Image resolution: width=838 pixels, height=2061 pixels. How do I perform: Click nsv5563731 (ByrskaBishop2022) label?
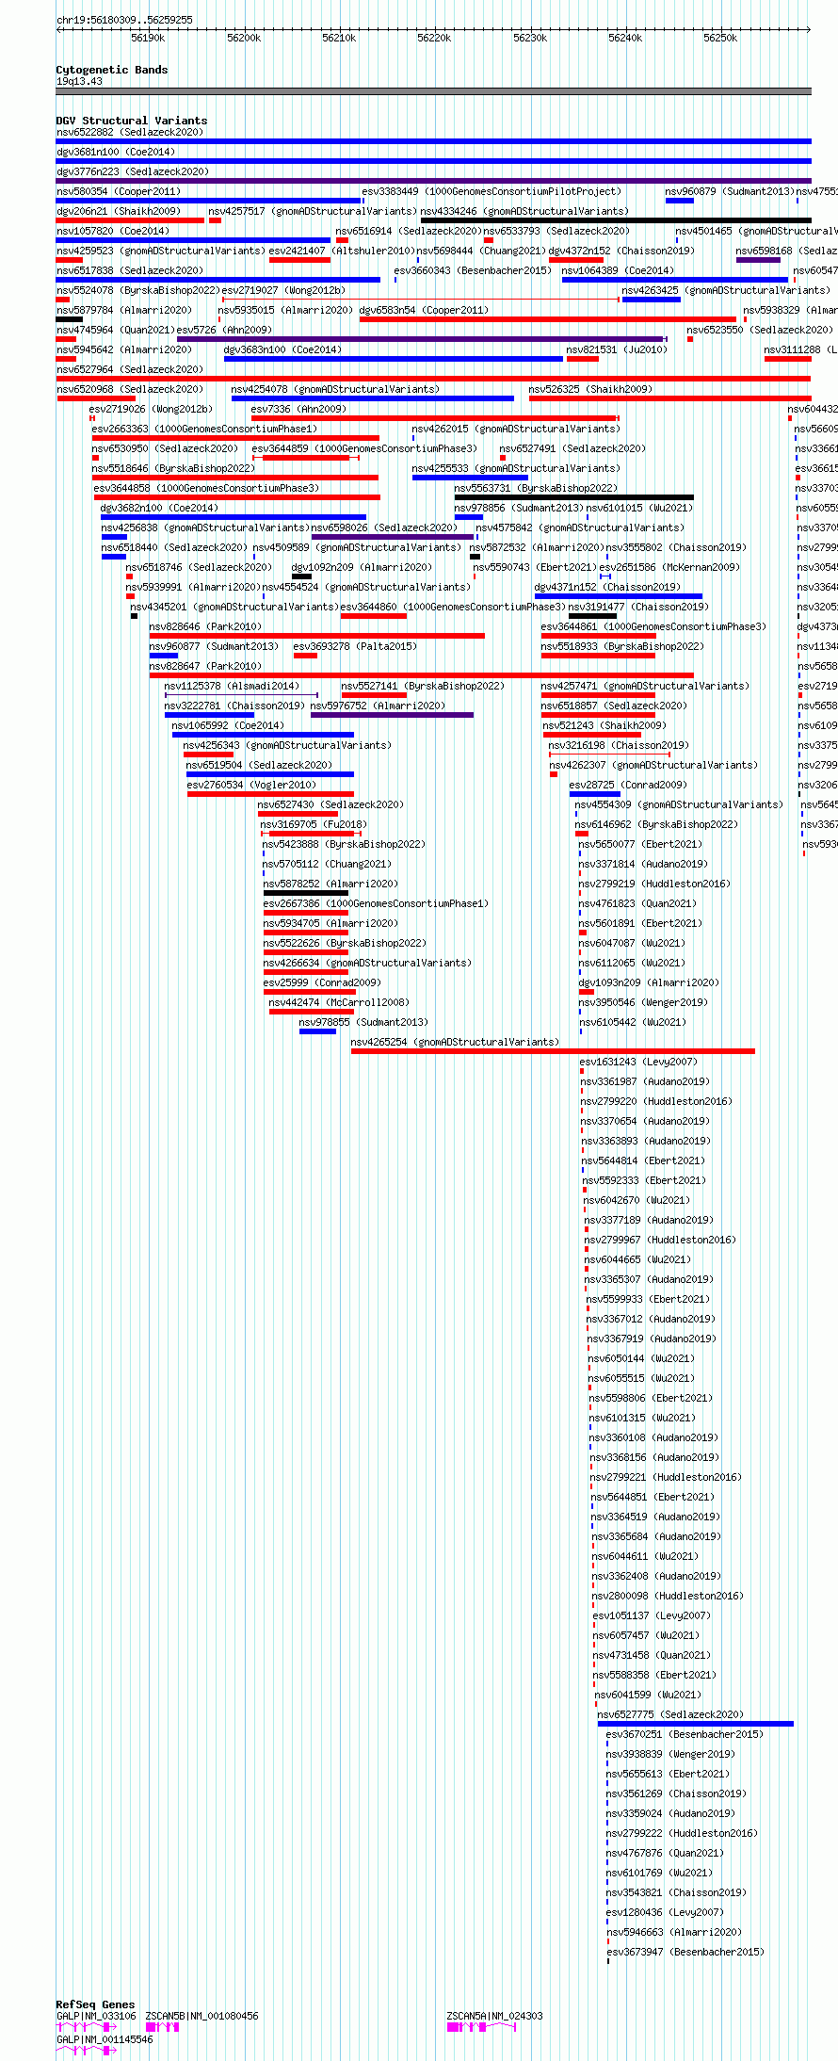pyautogui.click(x=536, y=488)
